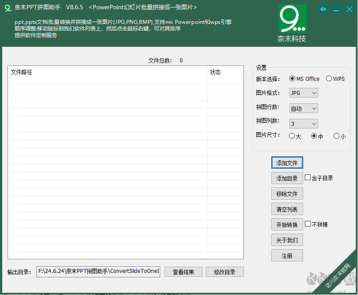Click the green 9 app icon in title bar

tap(8, 8)
